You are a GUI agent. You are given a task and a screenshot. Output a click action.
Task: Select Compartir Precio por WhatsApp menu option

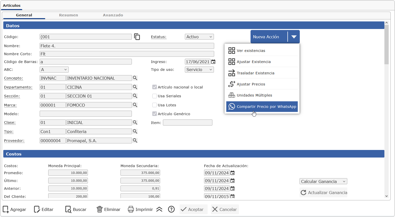pos(262,107)
